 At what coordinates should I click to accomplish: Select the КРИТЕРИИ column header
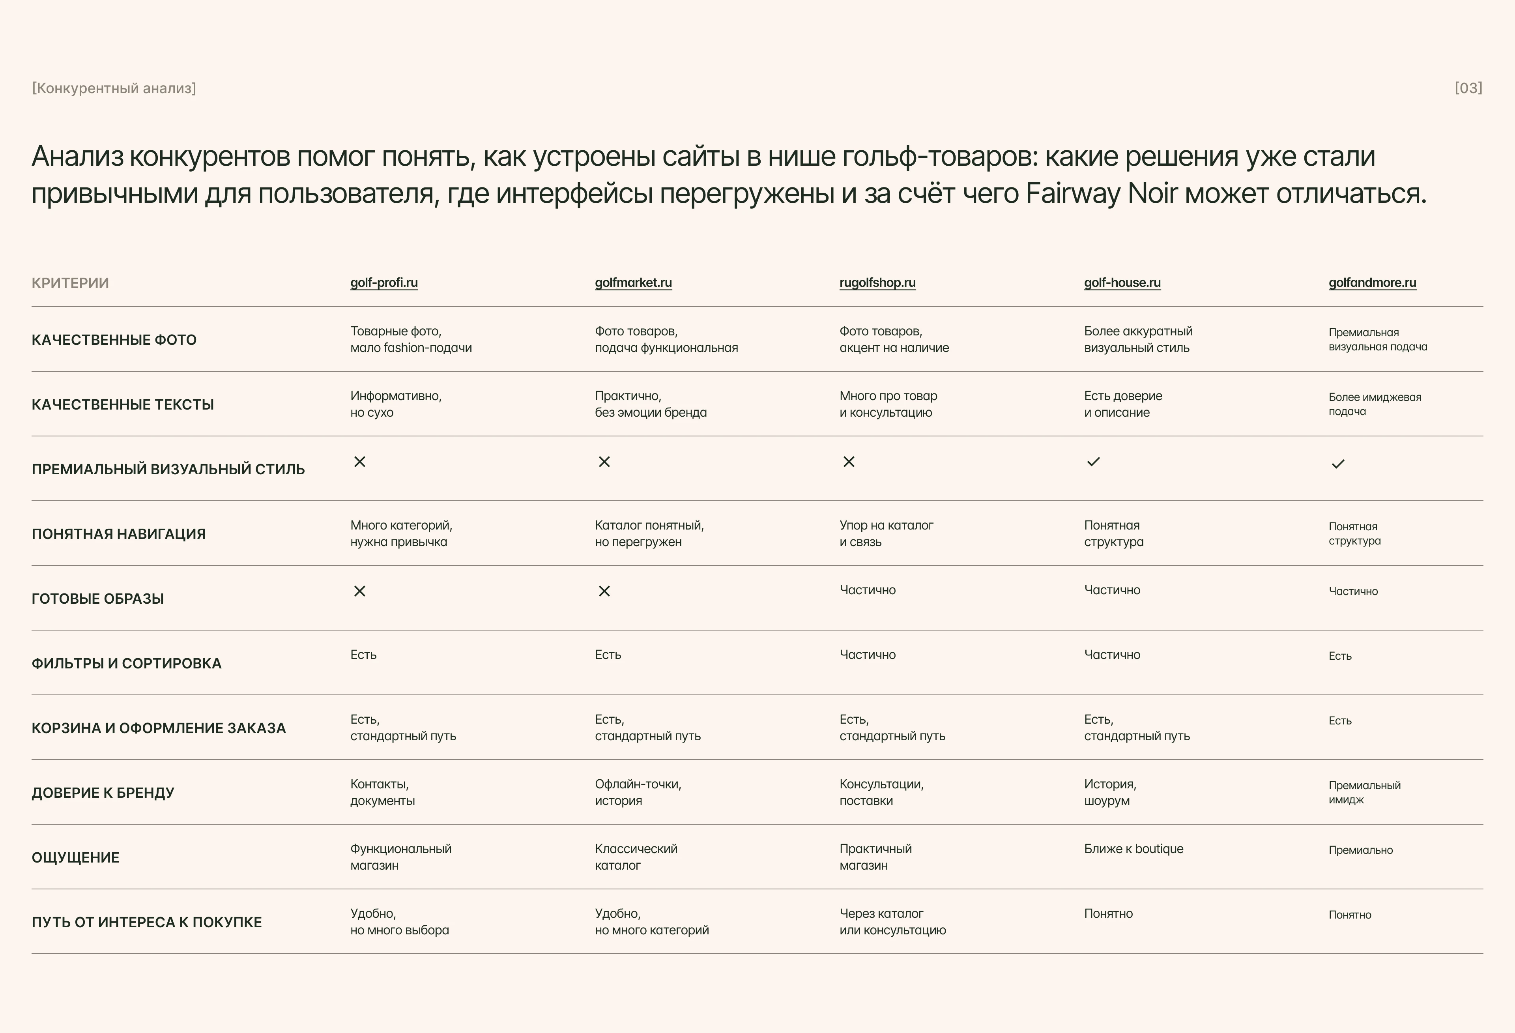click(70, 283)
